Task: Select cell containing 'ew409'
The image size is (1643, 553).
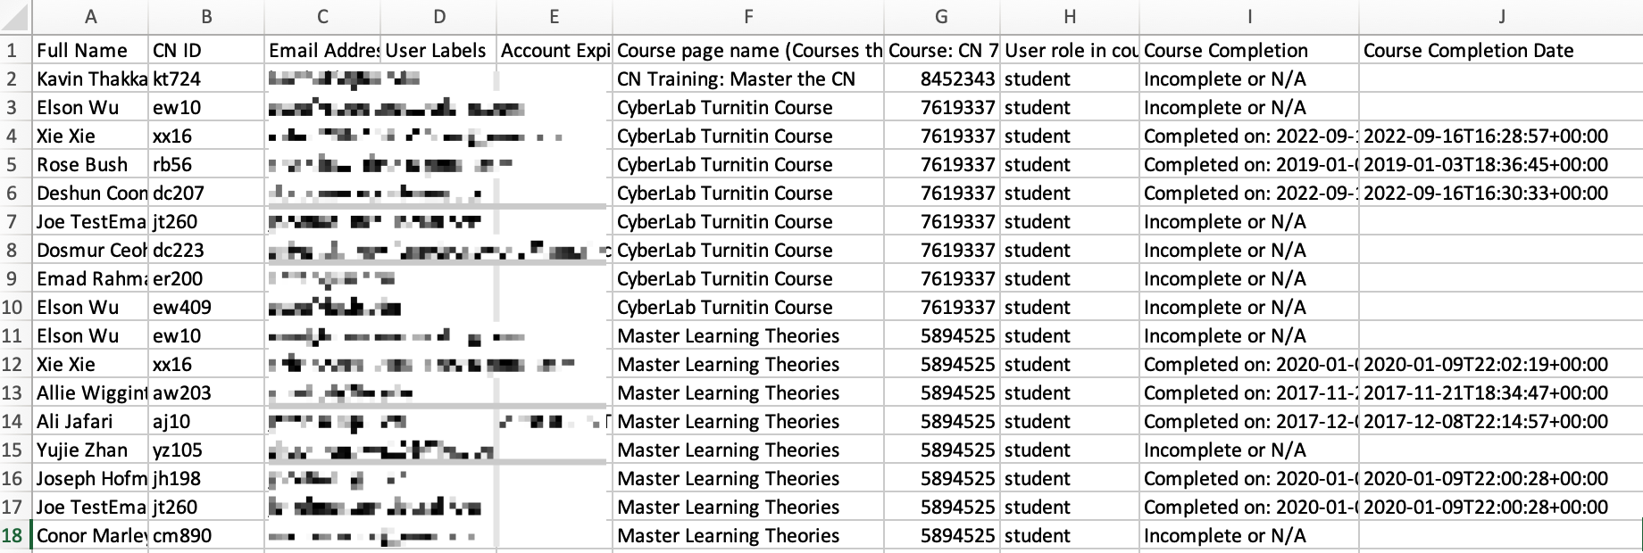Action: click(206, 307)
